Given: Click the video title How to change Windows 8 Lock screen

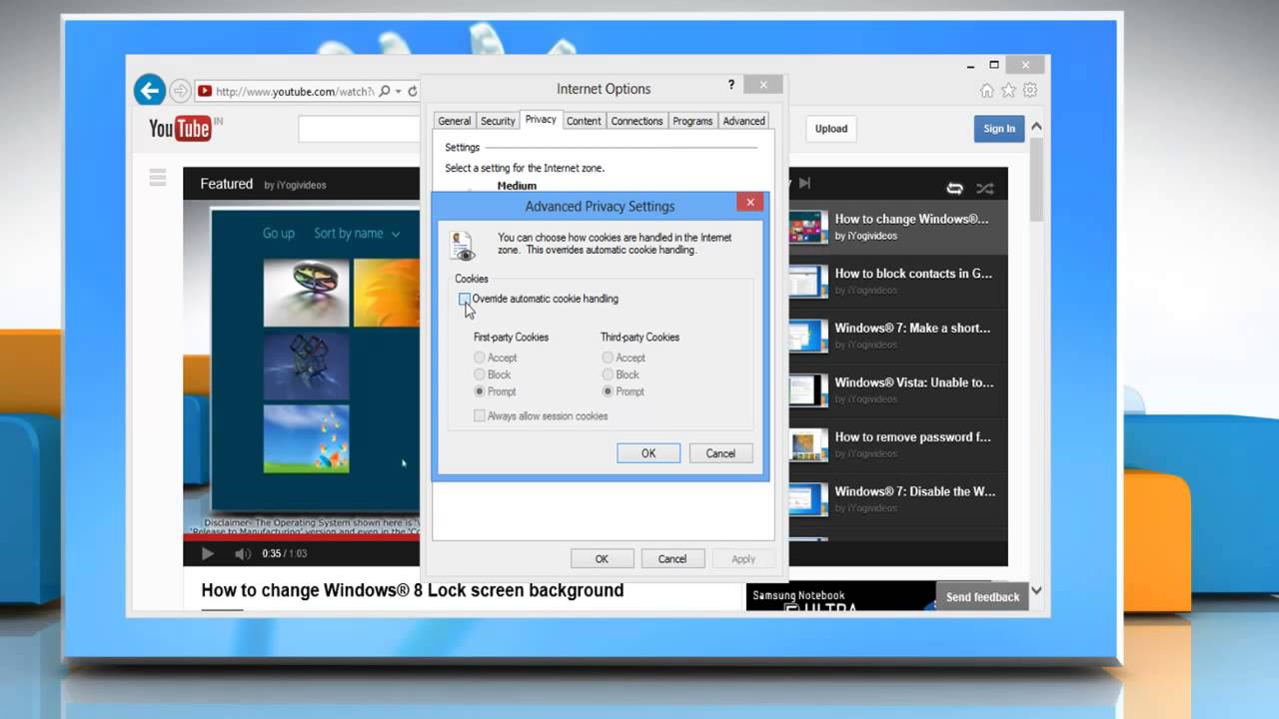Looking at the screenshot, I should (x=413, y=590).
